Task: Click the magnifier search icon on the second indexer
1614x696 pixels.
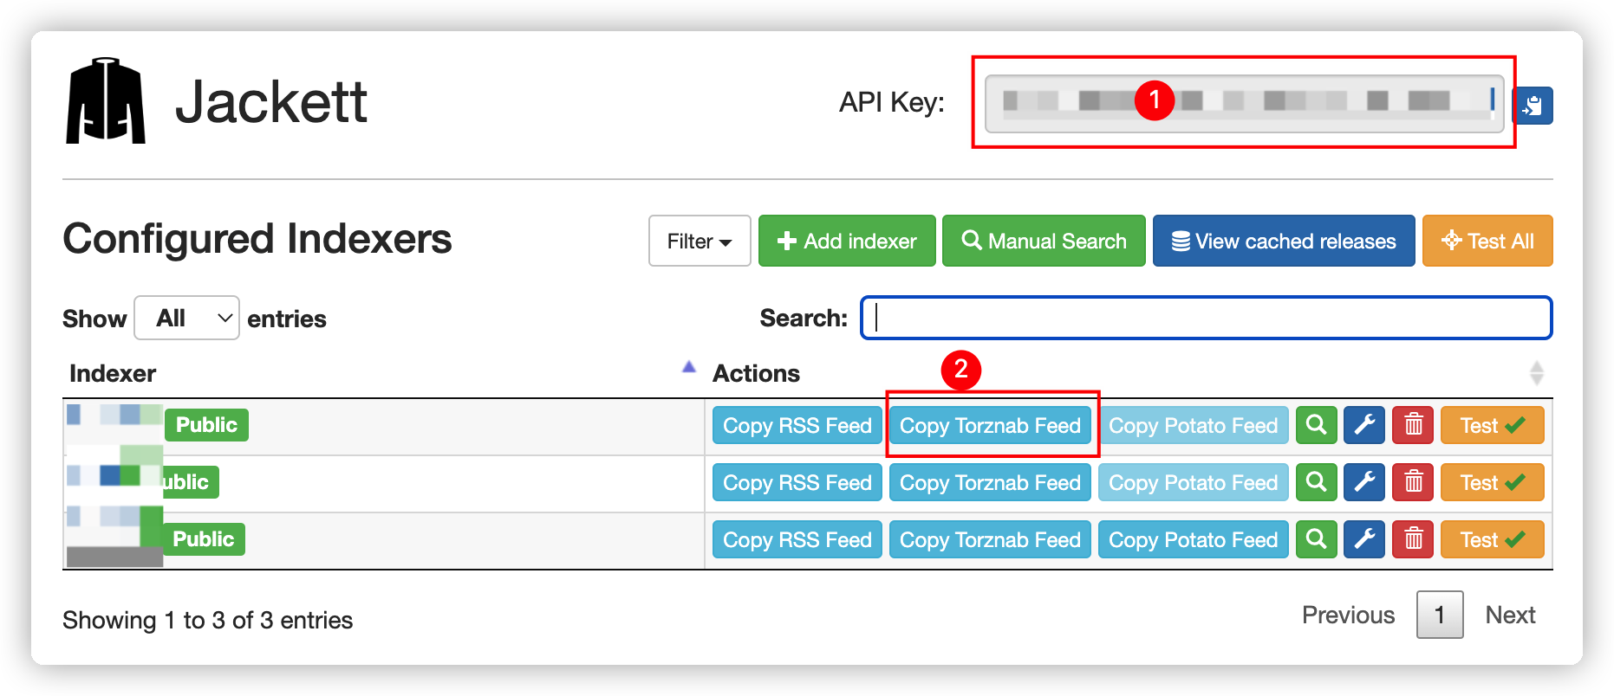Action: [x=1316, y=482]
